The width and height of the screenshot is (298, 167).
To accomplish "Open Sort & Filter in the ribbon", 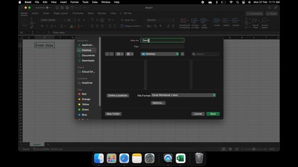I will click(x=256, y=23).
